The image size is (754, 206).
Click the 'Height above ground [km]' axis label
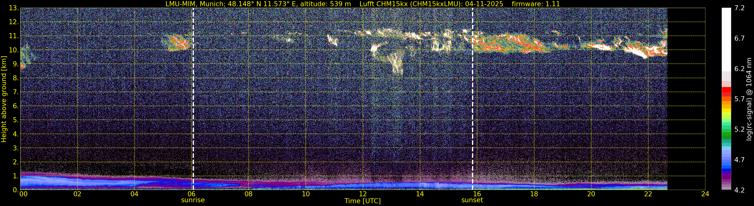[4, 99]
